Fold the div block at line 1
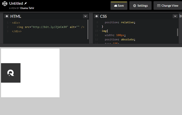 tap(10, 22)
